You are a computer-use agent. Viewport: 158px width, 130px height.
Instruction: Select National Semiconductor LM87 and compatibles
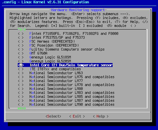(72, 100)
